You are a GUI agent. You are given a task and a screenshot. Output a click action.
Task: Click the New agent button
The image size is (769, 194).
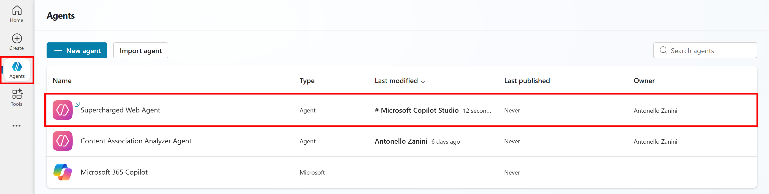77,51
